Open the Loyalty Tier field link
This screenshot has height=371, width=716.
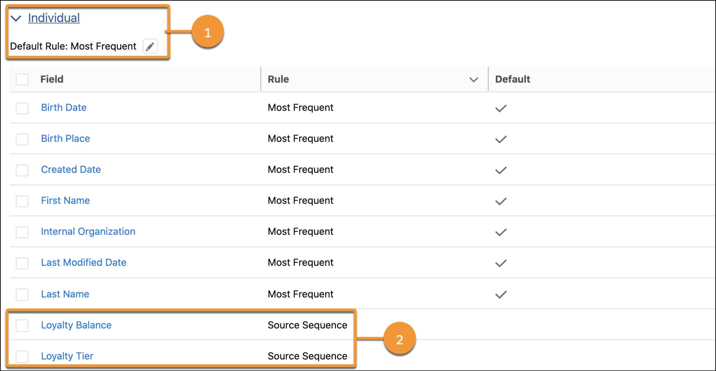tap(67, 356)
